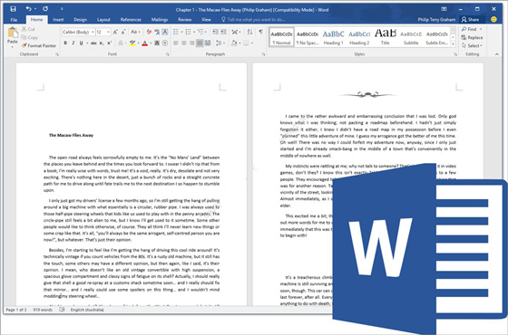Click the Ribbon Display Options icon in title bar
This screenshot has height=335, width=508.
coord(444,9)
